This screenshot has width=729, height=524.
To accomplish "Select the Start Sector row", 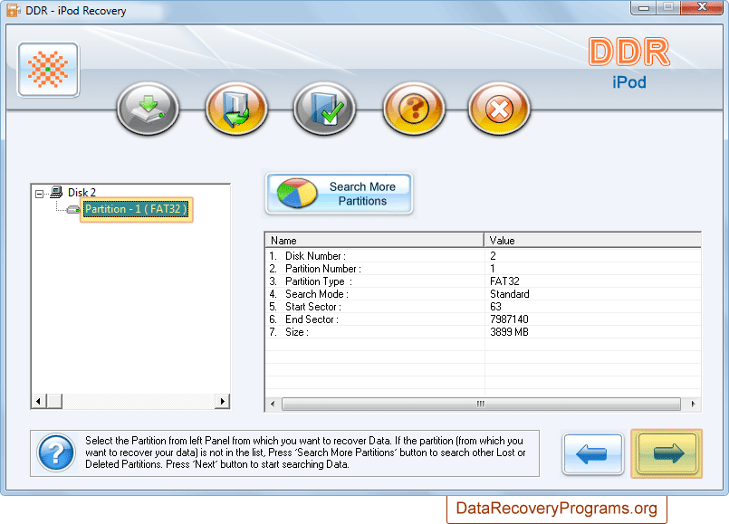I will (483, 307).
